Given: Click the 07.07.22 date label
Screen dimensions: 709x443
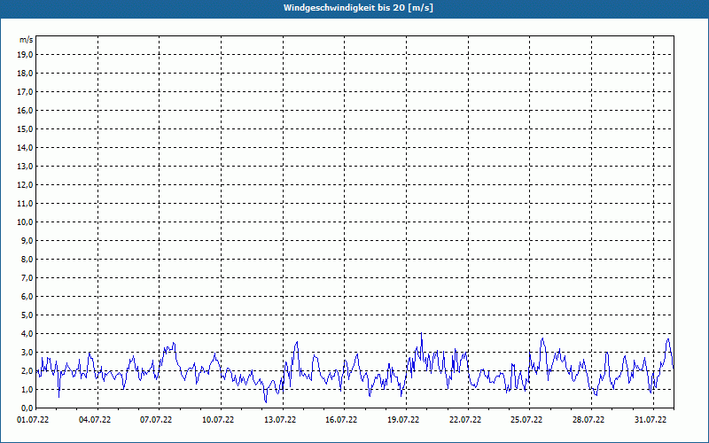Looking at the screenshot, I should (157, 420).
